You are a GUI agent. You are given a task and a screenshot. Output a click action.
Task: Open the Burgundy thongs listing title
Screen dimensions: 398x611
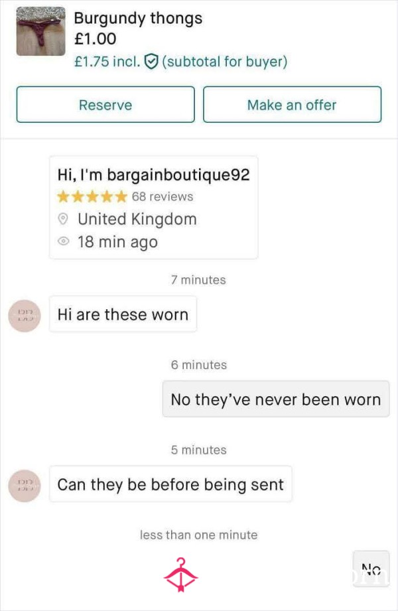138,18
